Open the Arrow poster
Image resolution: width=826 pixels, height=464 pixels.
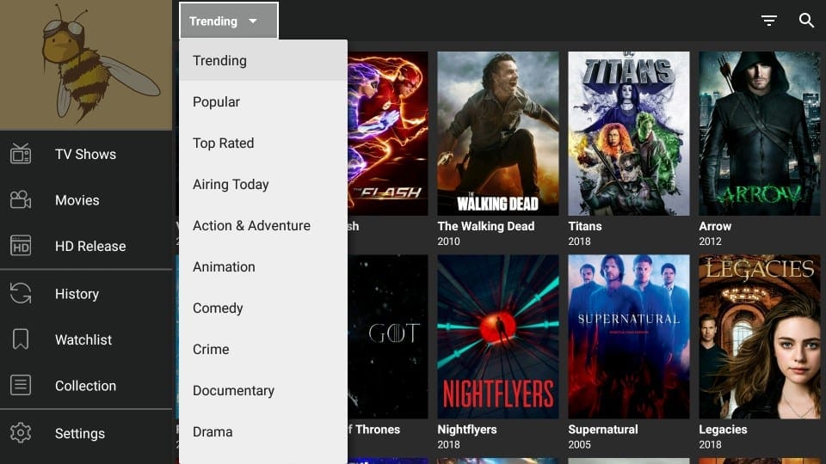click(x=759, y=133)
